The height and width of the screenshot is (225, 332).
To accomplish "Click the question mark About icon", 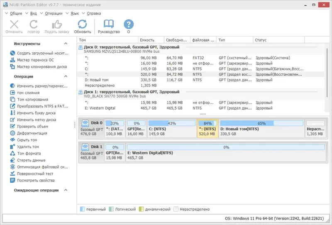I will 129,24.
